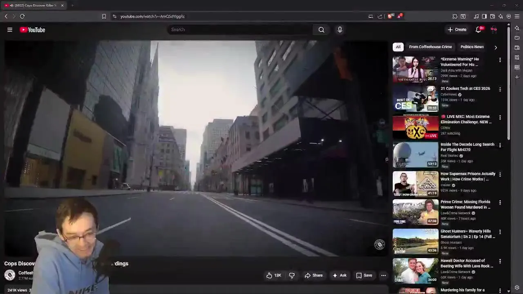The width and height of the screenshot is (523, 294).
Task: Bookmark this page in toolbar
Action: coord(104,16)
